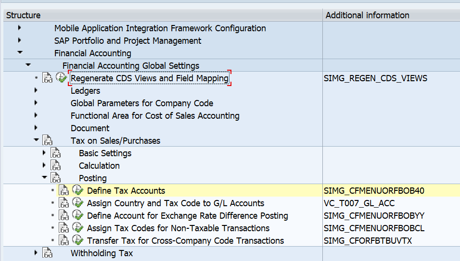The width and height of the screenshot is (460, 261).
Task: Expand the Document node
Action: click(x=36, y=128)
